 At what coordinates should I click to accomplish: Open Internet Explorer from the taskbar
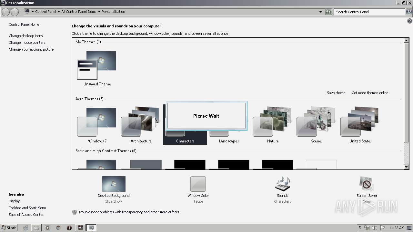(25, 228)
